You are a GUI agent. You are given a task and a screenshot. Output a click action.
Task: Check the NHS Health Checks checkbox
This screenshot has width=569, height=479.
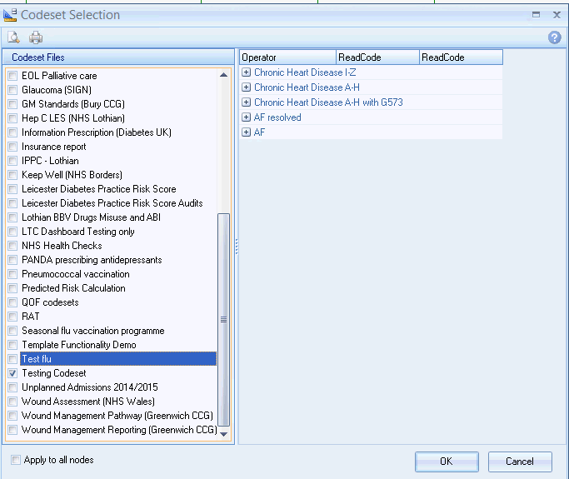click(12, 246)
